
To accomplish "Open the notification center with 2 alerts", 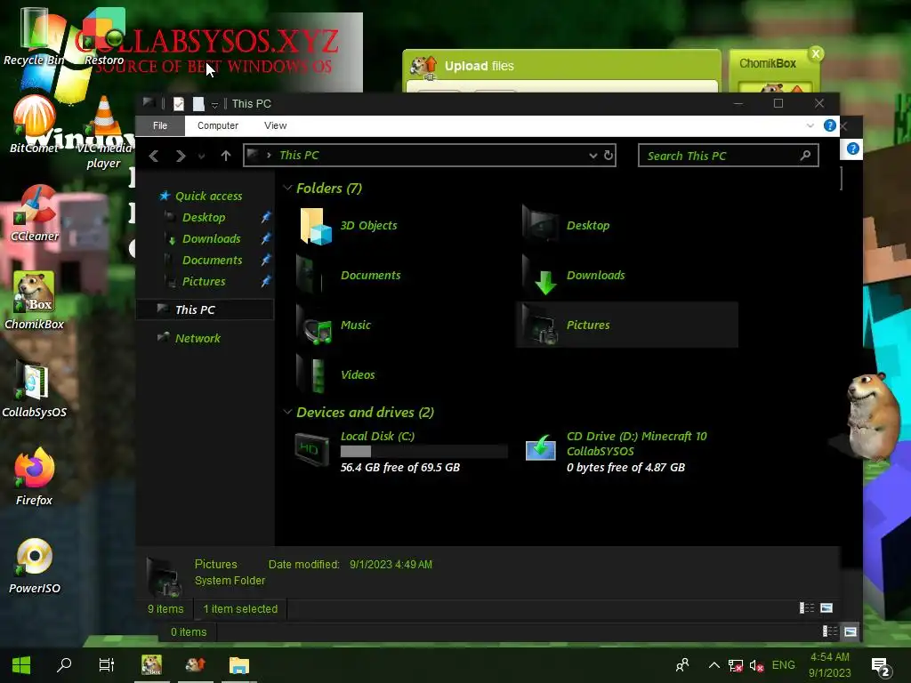I will point(882,667).
